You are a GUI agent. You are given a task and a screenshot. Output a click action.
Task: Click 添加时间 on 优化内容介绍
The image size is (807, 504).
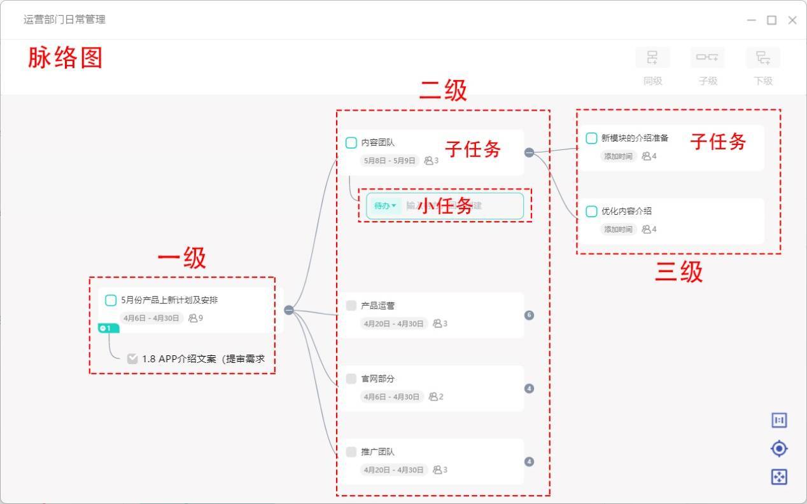click(x=618, y=229)
